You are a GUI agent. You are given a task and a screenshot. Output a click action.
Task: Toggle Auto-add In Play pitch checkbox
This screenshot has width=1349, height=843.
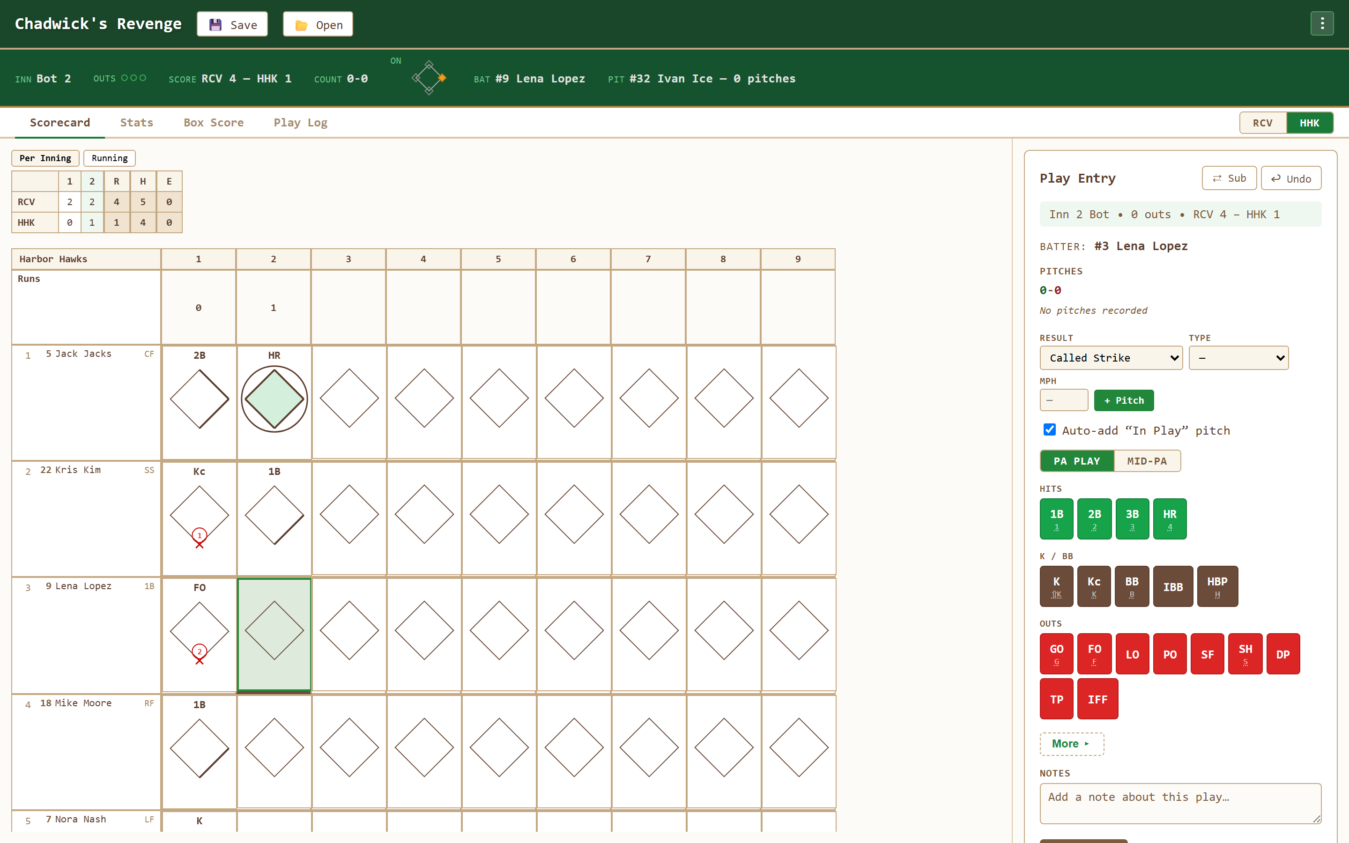click(x=1049, y=429)
